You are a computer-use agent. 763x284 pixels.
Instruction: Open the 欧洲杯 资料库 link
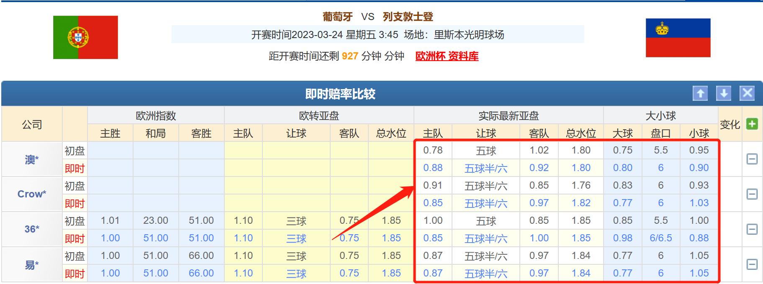click(x=447, y=56)
